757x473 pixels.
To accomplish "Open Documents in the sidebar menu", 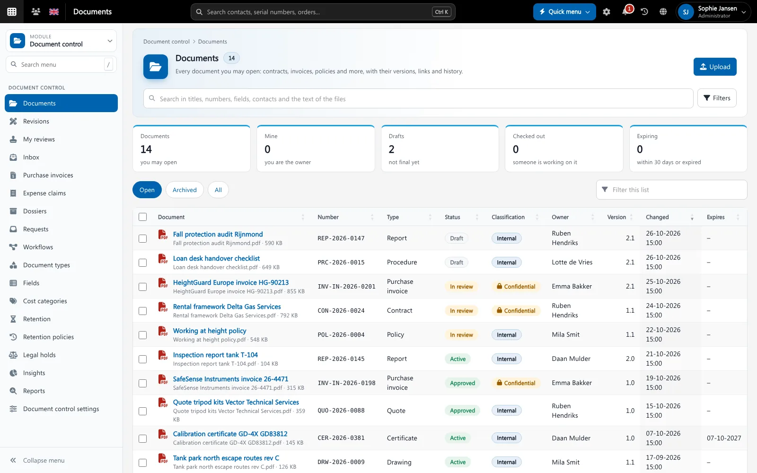I will pyautogui.click(x=62, y=103).
